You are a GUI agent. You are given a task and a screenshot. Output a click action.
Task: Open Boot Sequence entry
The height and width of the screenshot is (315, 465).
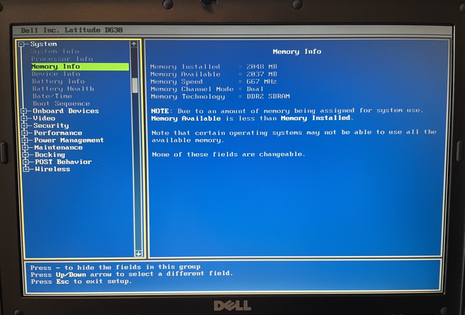click(61, 103)
